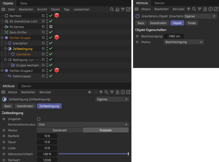The image size is (219, 162).
Task: Click the red tag on Partikel-Gruppe.2 row
Action: click(x=57, y=70)
